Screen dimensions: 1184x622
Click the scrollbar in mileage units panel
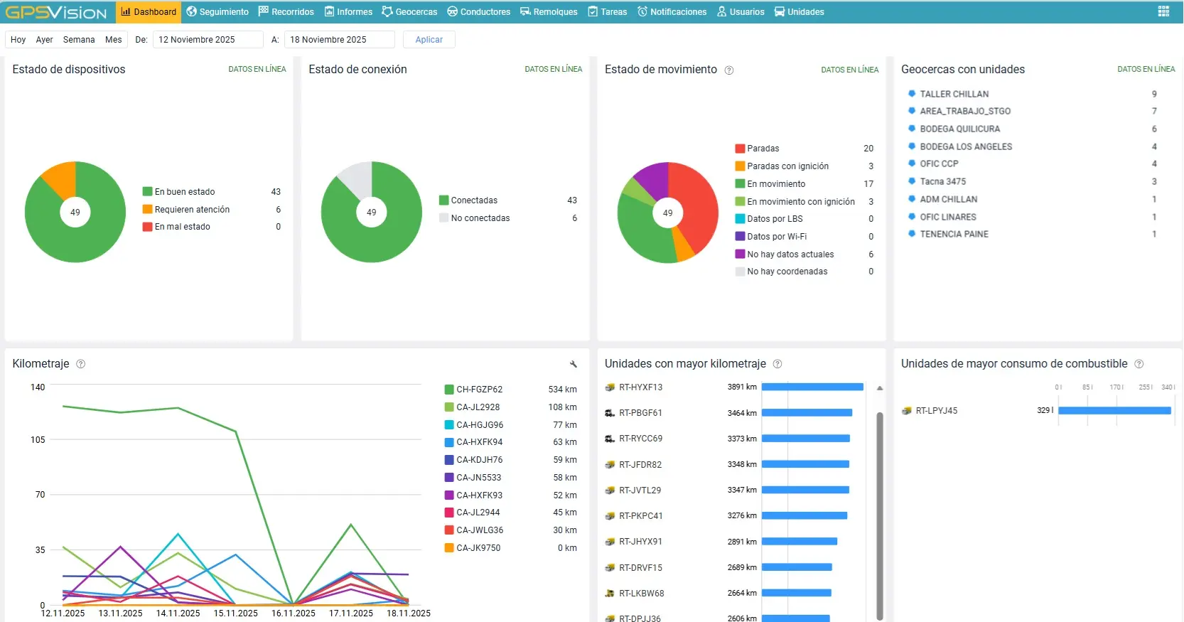click(880, 512)
